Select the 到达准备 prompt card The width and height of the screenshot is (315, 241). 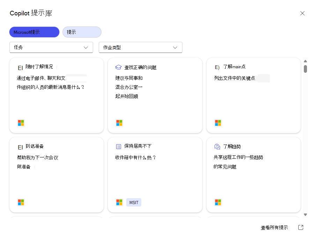click(x=56, y=174)
